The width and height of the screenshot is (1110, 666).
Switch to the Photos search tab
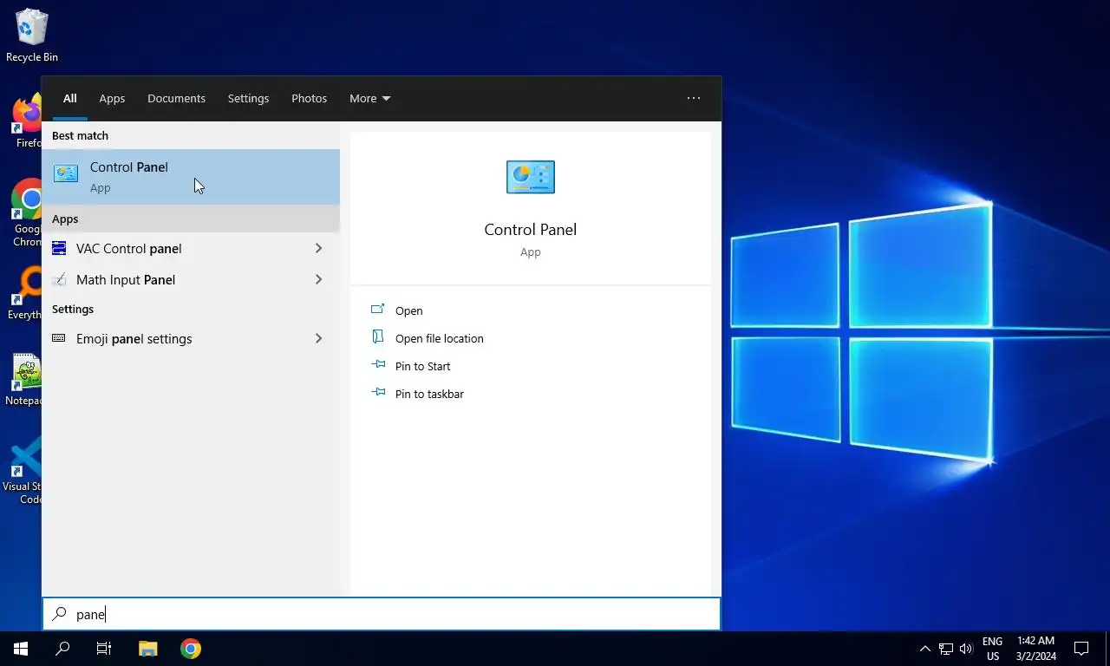pos(309,99)
